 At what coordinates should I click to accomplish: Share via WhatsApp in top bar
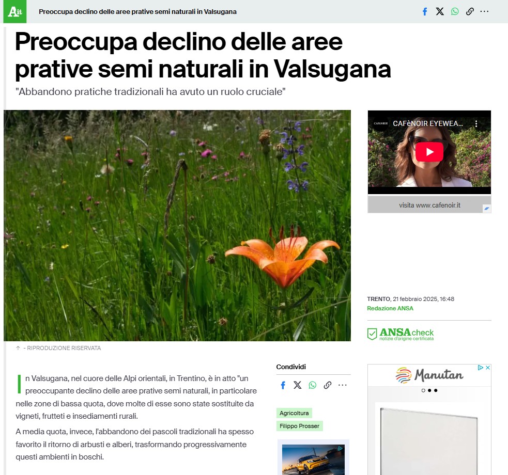455,12
